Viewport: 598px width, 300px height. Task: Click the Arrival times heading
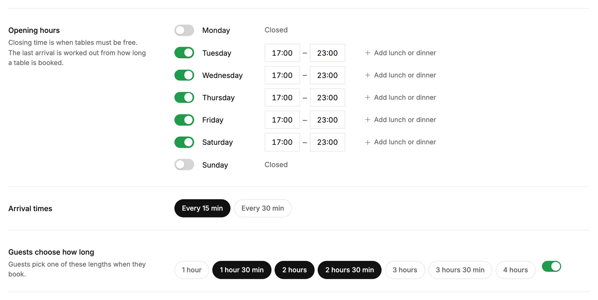click(30, 209)
